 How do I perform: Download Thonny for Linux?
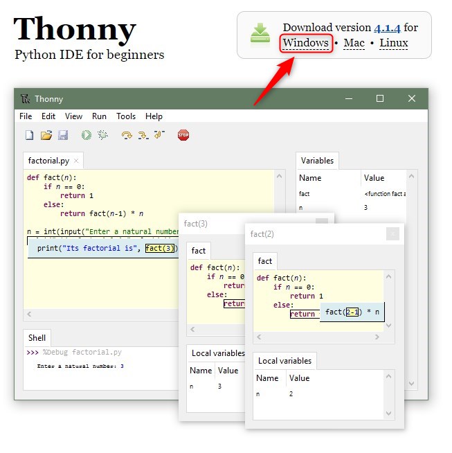(394, 43)
